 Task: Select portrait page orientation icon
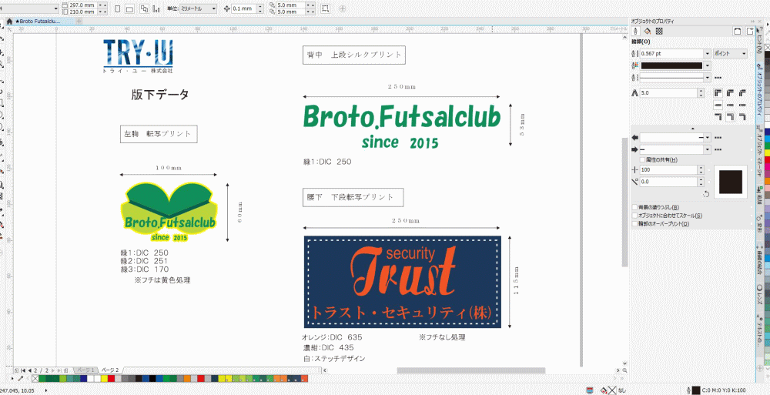118,8
